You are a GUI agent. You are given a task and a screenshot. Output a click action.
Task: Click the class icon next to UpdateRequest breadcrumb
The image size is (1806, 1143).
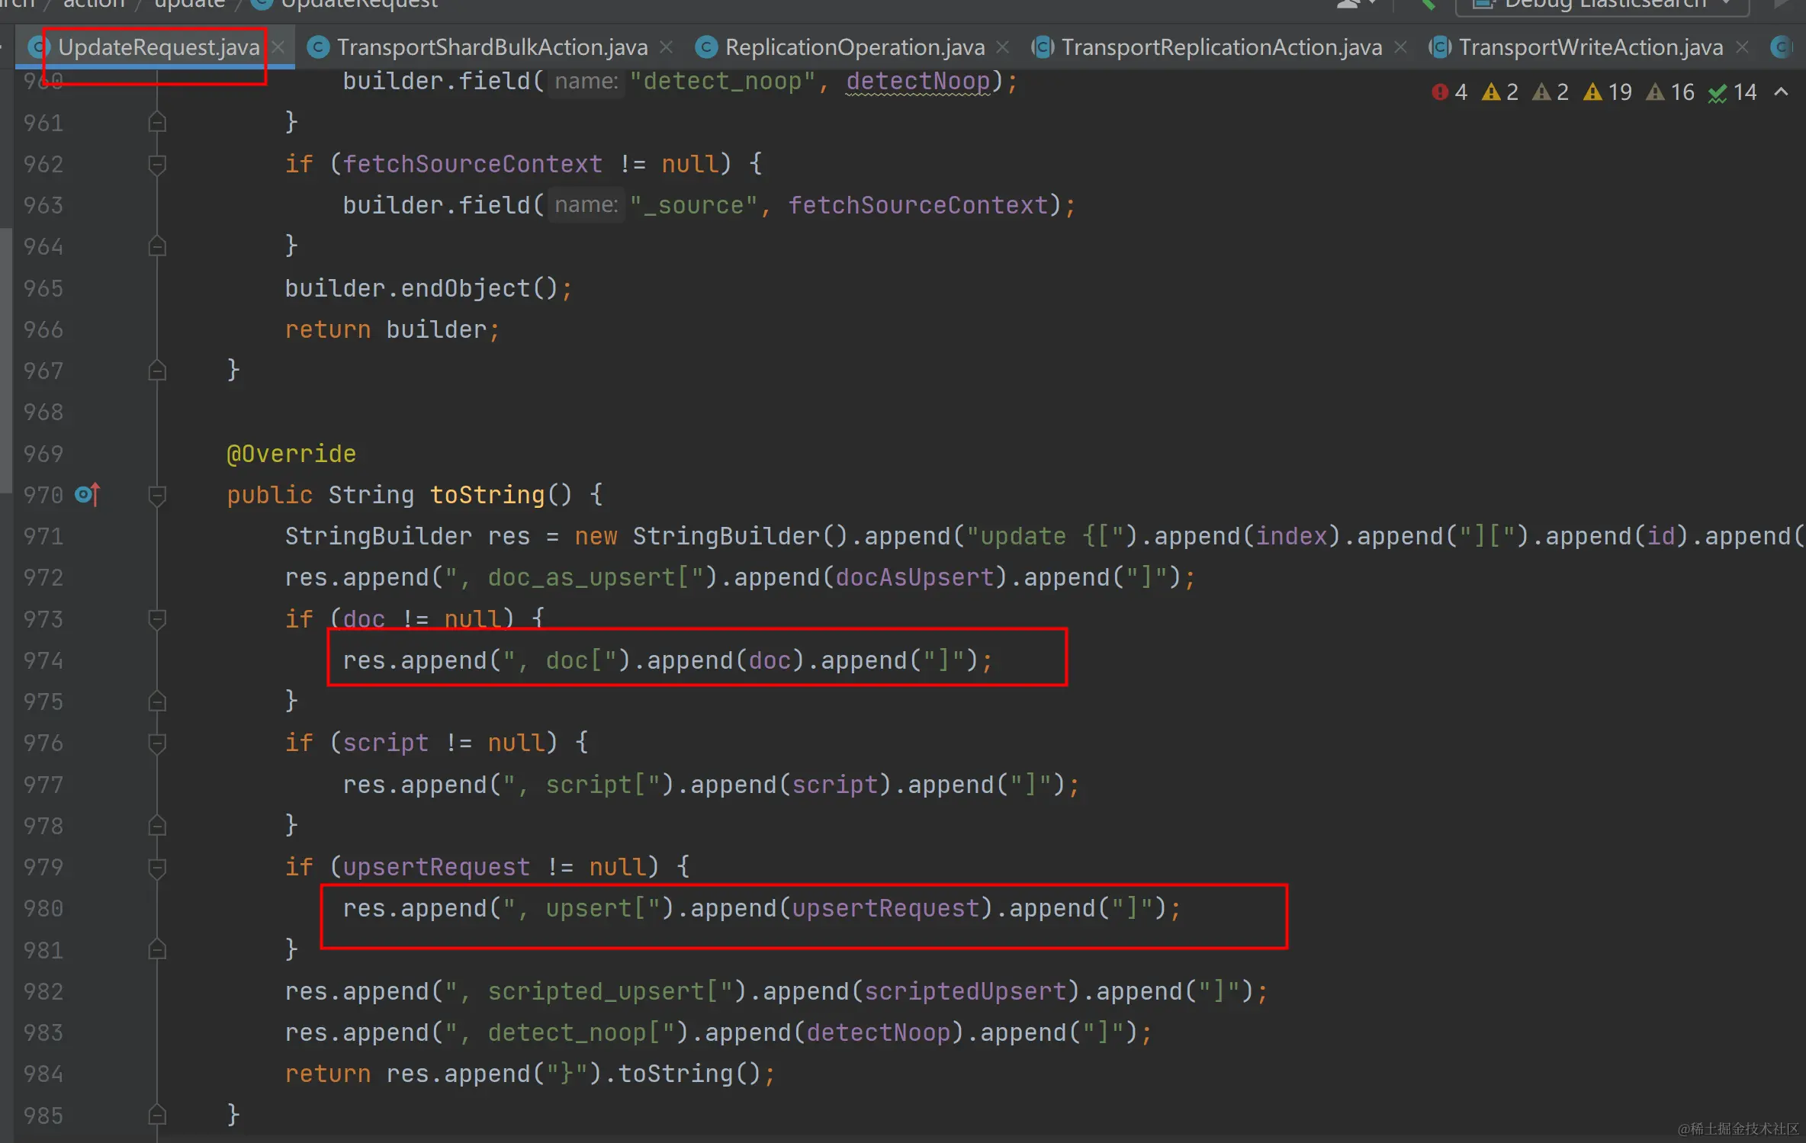262,4
